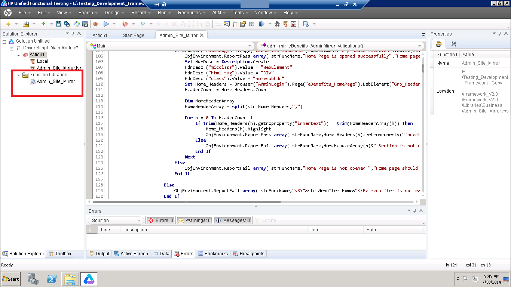Save all documents with Save All icon
Viewport: 511px width, 287px height.
pos(67,24)
